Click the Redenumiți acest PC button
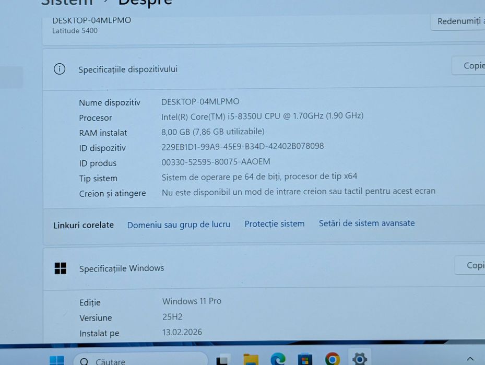 pos(458,21)
